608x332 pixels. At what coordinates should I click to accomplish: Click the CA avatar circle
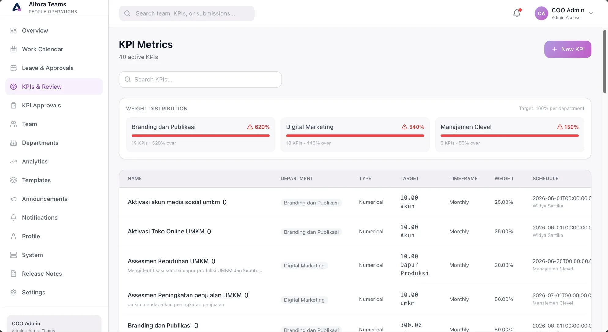pos(541,13)
